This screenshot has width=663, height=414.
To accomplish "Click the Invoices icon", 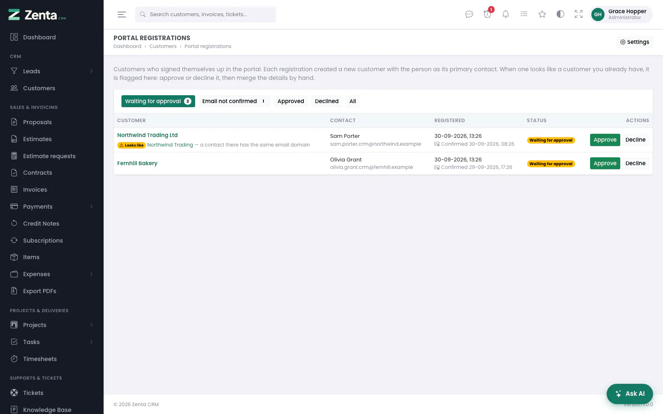I will pyautogui.click(x=14, y=190).
